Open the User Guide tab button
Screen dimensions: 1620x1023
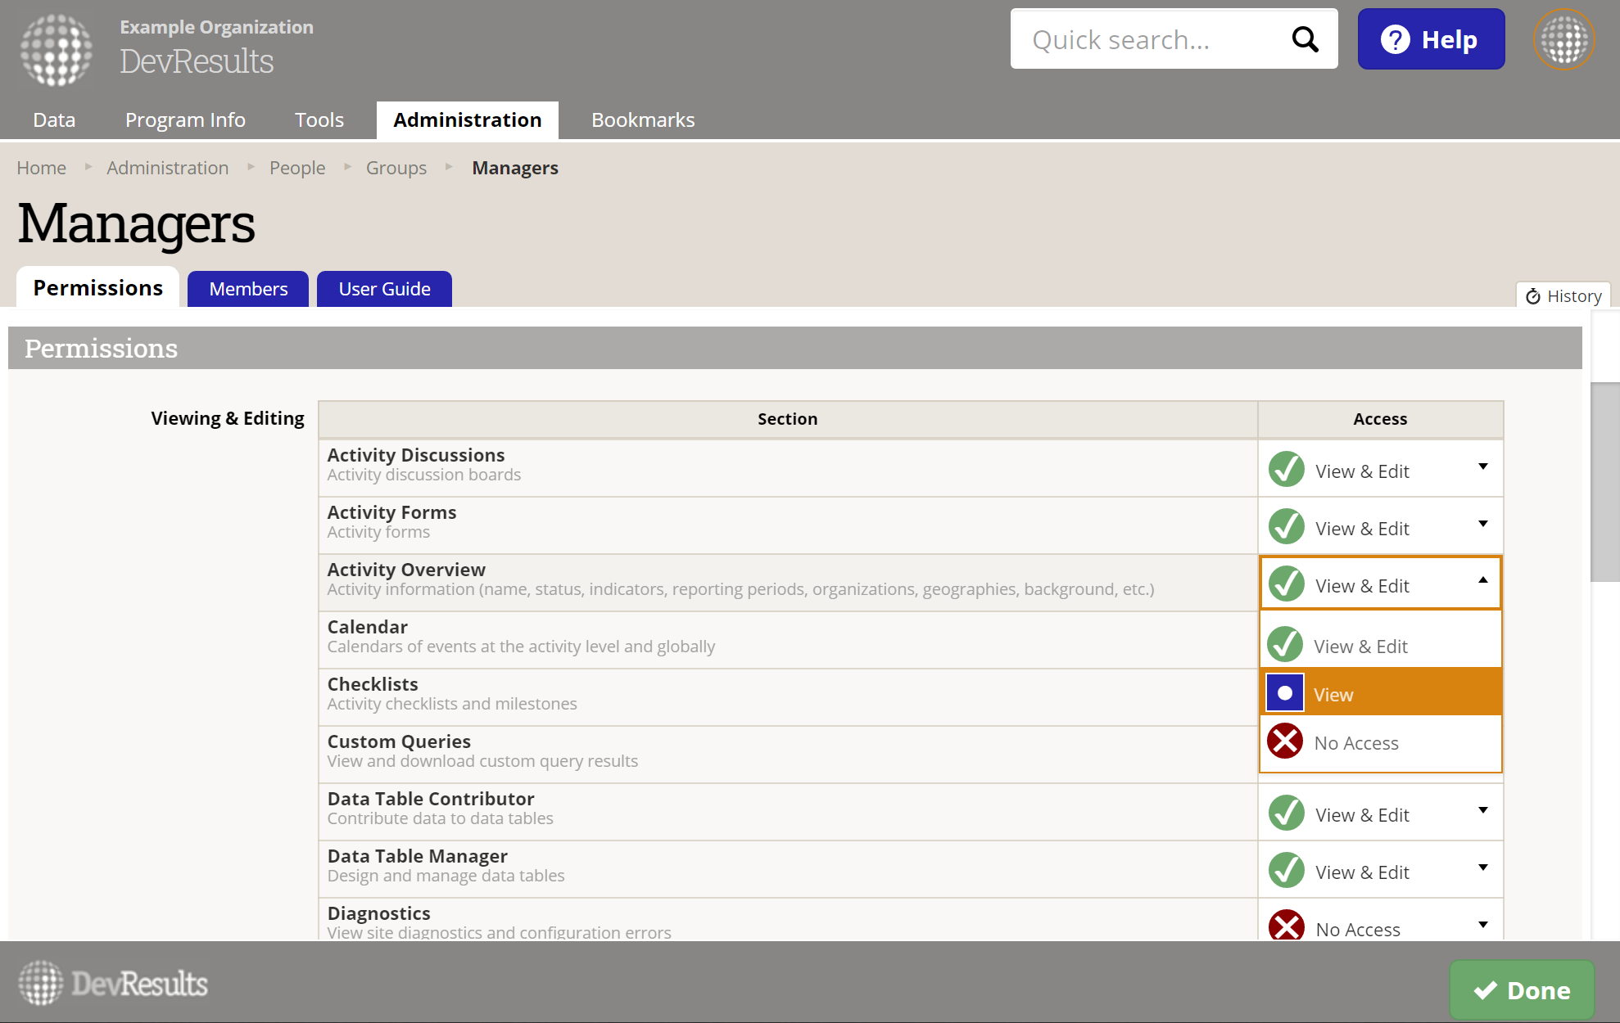384,289
